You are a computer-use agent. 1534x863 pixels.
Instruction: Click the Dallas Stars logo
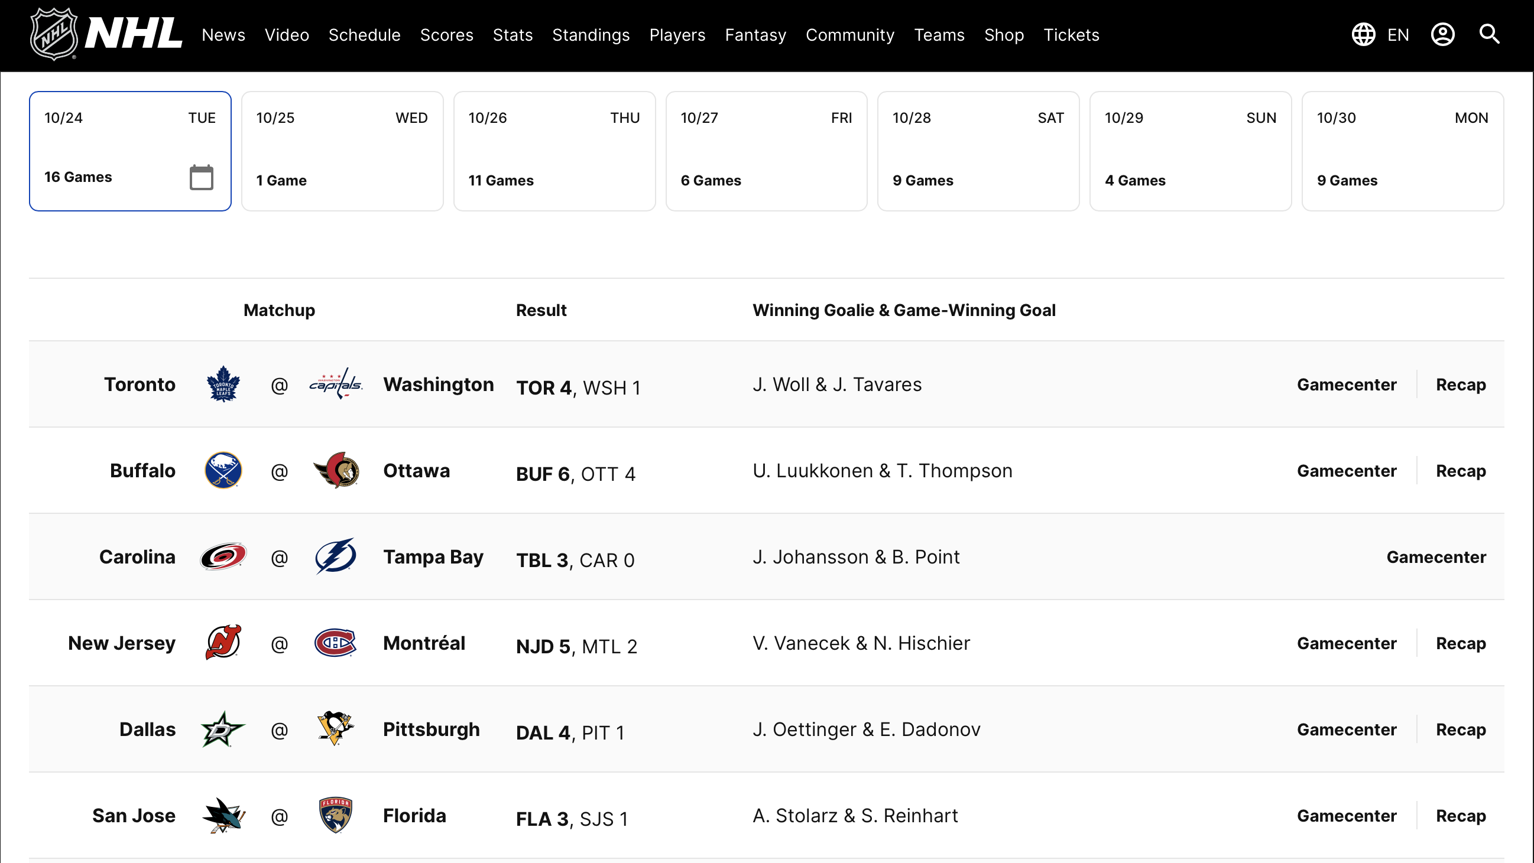click(223, 729)
